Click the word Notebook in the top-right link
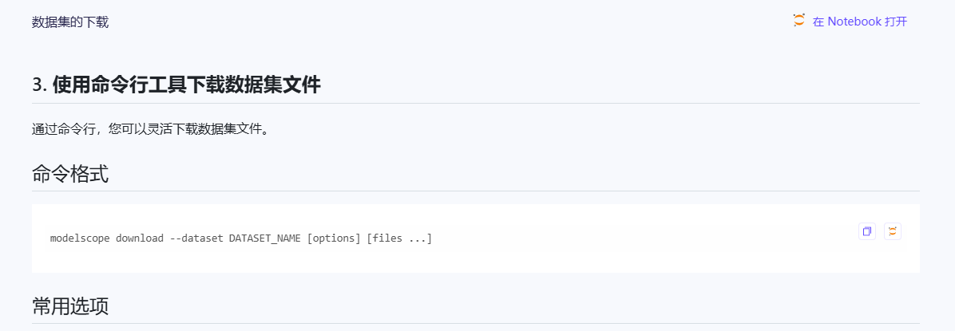 click(x=854, y=22)
